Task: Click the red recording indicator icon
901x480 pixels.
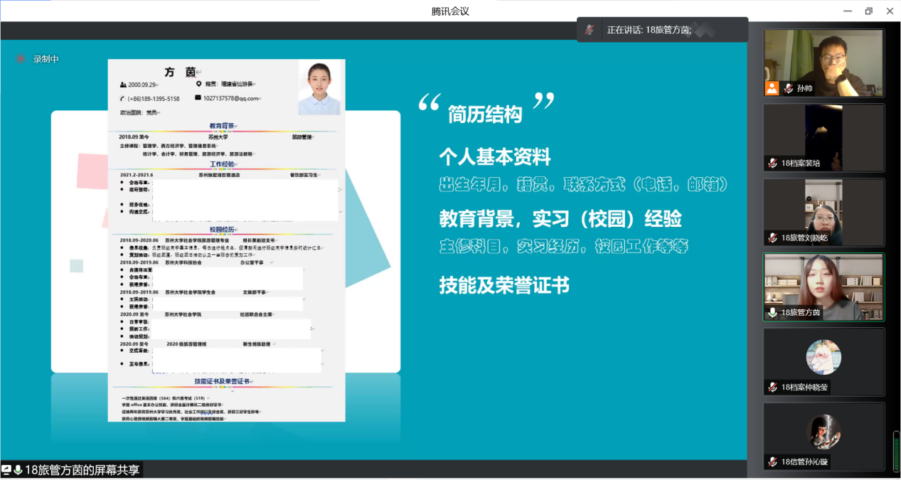Action: pos(21,59)
